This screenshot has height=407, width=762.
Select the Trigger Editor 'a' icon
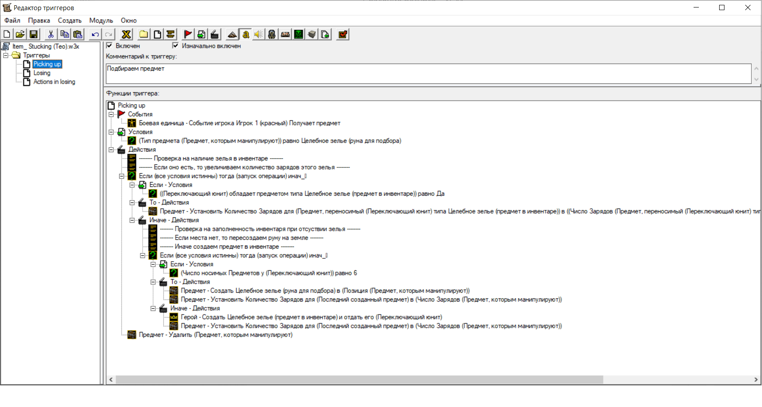(x=245, y=34)
